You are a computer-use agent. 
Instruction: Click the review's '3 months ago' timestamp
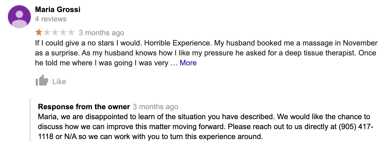[101, 33]
